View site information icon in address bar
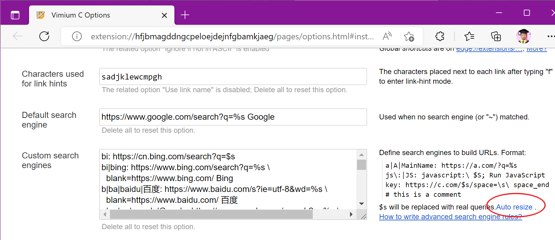555x240 pixels. [77, 37]
